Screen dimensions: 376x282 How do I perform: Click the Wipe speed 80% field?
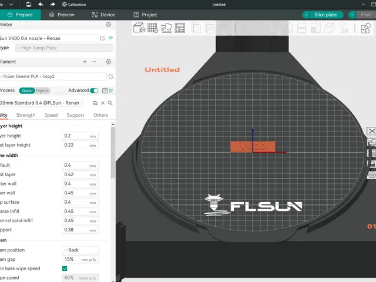tap(80, 278)
